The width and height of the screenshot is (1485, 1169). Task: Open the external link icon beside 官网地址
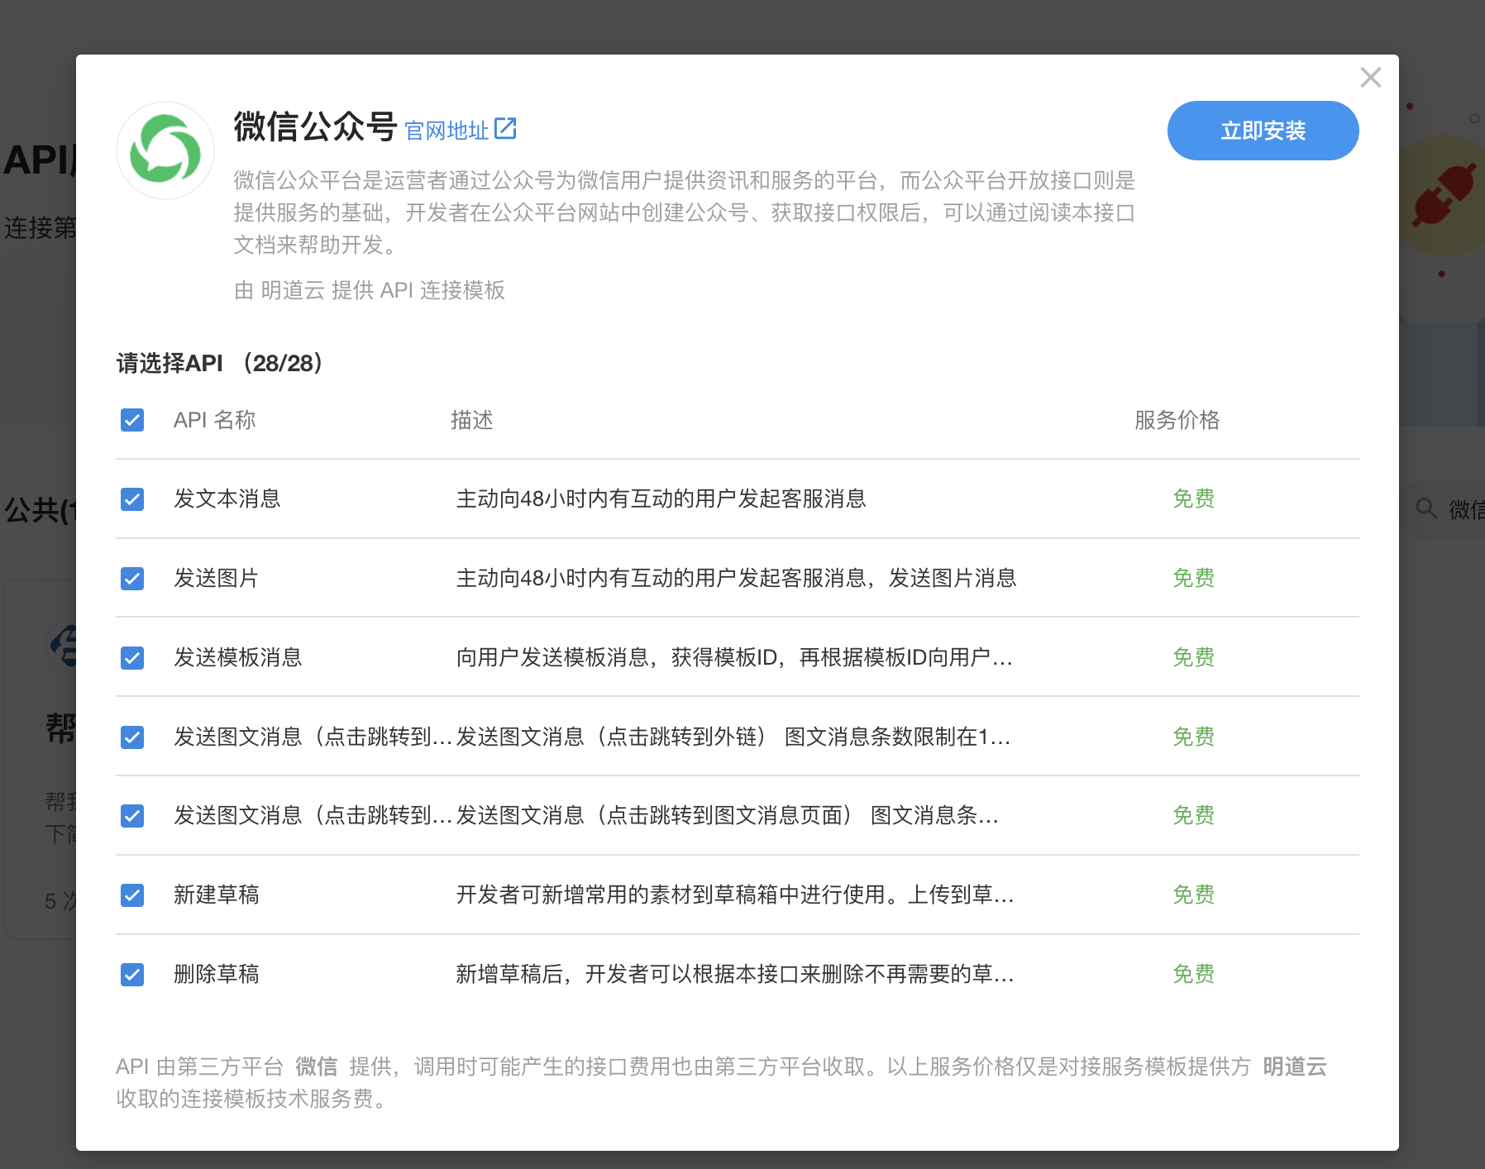click(505, 129)
